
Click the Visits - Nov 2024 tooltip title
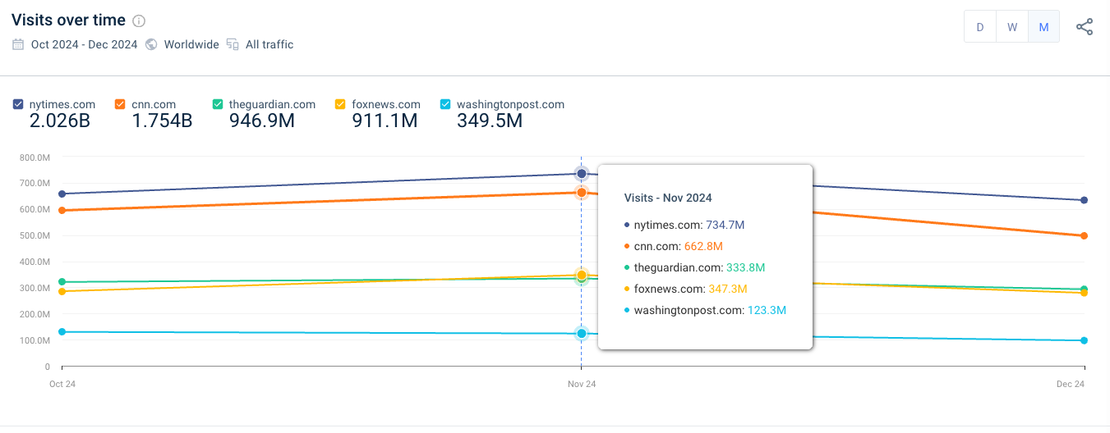coord(668,198)
